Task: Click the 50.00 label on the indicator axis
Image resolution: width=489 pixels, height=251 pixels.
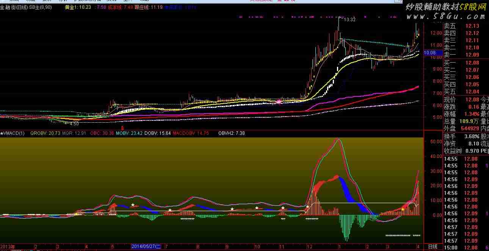Action: [437, 142]
